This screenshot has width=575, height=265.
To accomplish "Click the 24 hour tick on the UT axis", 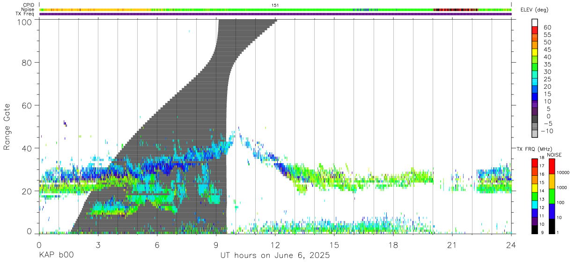I will click(x=511, y=244).
